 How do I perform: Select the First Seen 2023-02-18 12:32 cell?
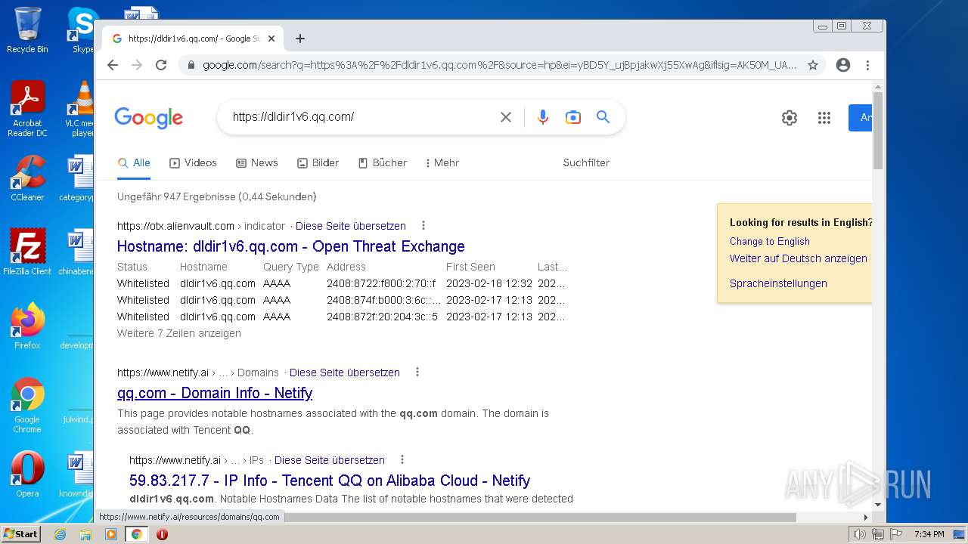tap(489, 283)
